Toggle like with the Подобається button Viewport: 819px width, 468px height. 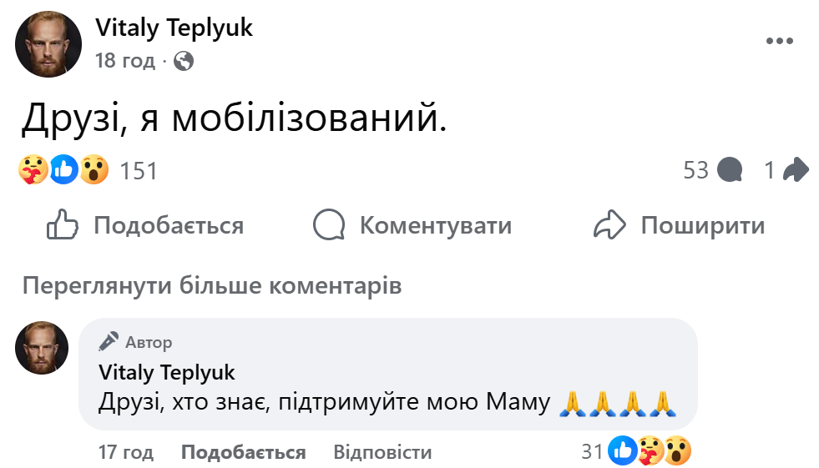coord(144,225)
